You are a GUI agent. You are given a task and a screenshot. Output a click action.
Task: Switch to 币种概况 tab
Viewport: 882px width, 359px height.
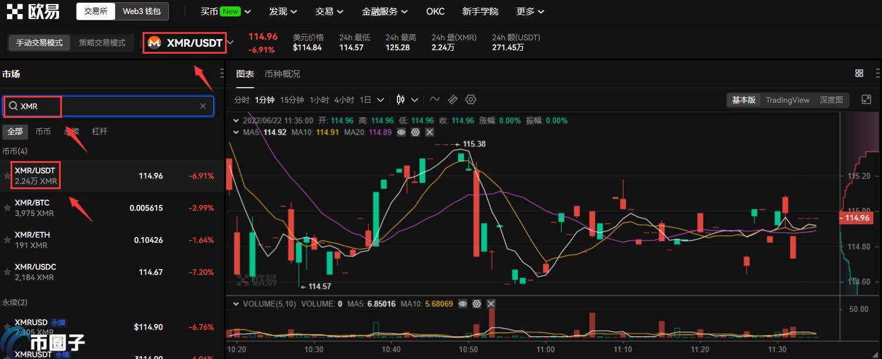282,74
